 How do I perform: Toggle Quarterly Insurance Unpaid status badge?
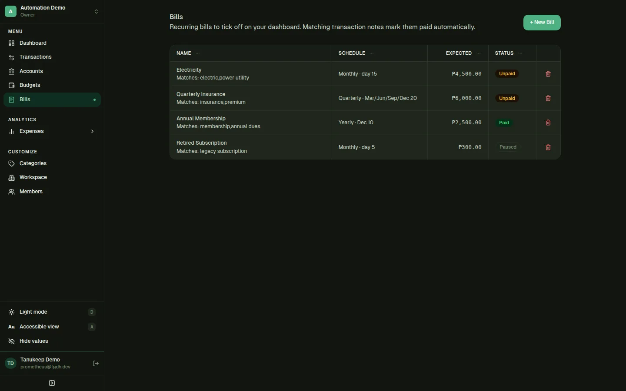pyautogui.click(x=507, y=99)
